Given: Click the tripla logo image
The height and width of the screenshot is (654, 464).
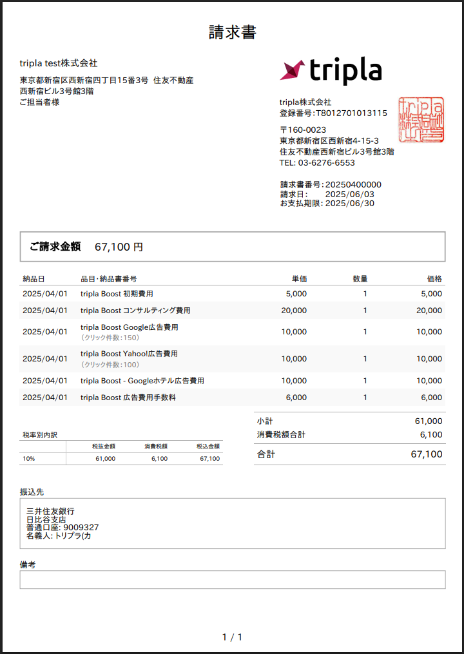Looking at the screenshot, I should [331, 70].
